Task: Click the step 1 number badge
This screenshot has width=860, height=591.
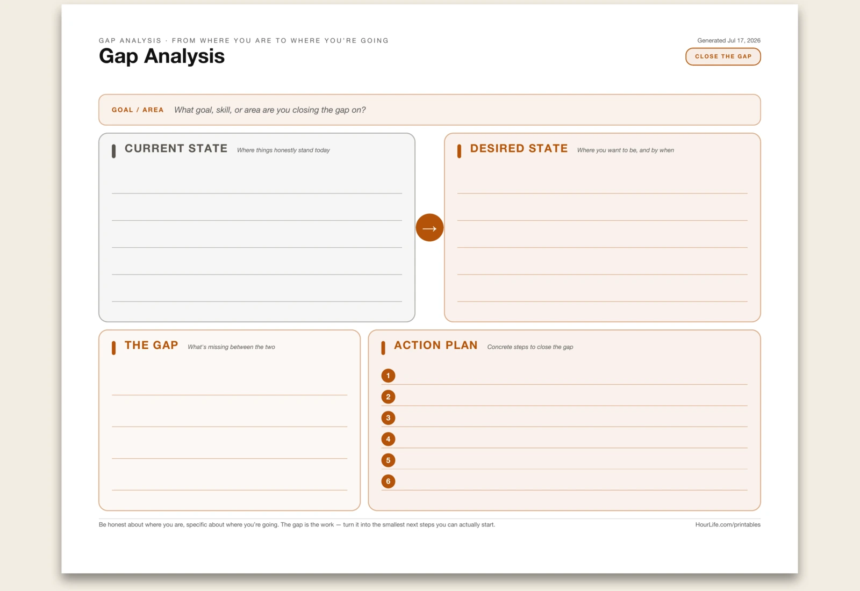Action: tap(388, 376)
